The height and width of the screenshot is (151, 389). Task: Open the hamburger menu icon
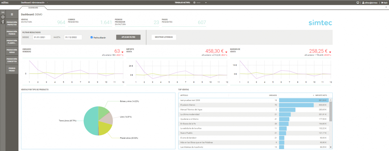12,14
